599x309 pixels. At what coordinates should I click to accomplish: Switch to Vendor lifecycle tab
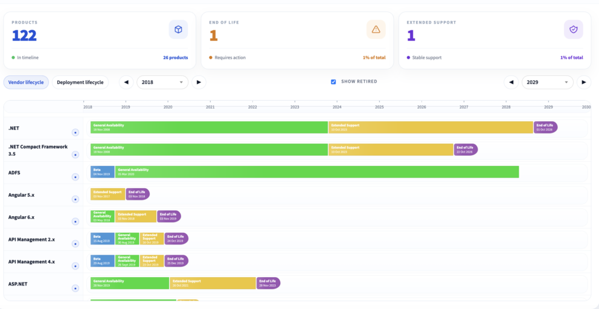26,82
